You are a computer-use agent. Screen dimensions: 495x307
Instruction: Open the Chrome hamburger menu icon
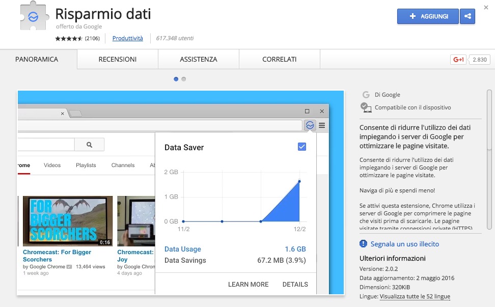(322, 125)
